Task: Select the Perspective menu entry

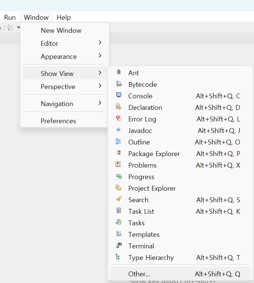Action: pos(65,87)
